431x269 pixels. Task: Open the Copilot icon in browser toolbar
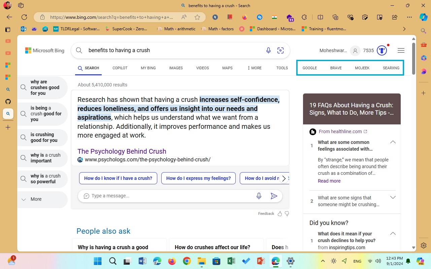[423, 17]
